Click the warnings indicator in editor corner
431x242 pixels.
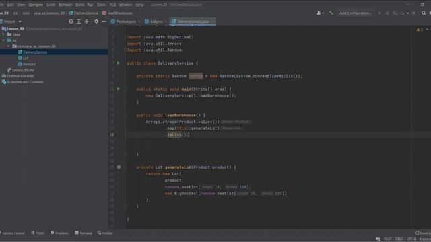pos(420,30)
